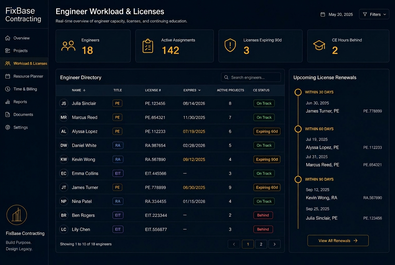Click the 07/19/2025 expiry date
Viewport: 395px width, 265px height.
194,132
